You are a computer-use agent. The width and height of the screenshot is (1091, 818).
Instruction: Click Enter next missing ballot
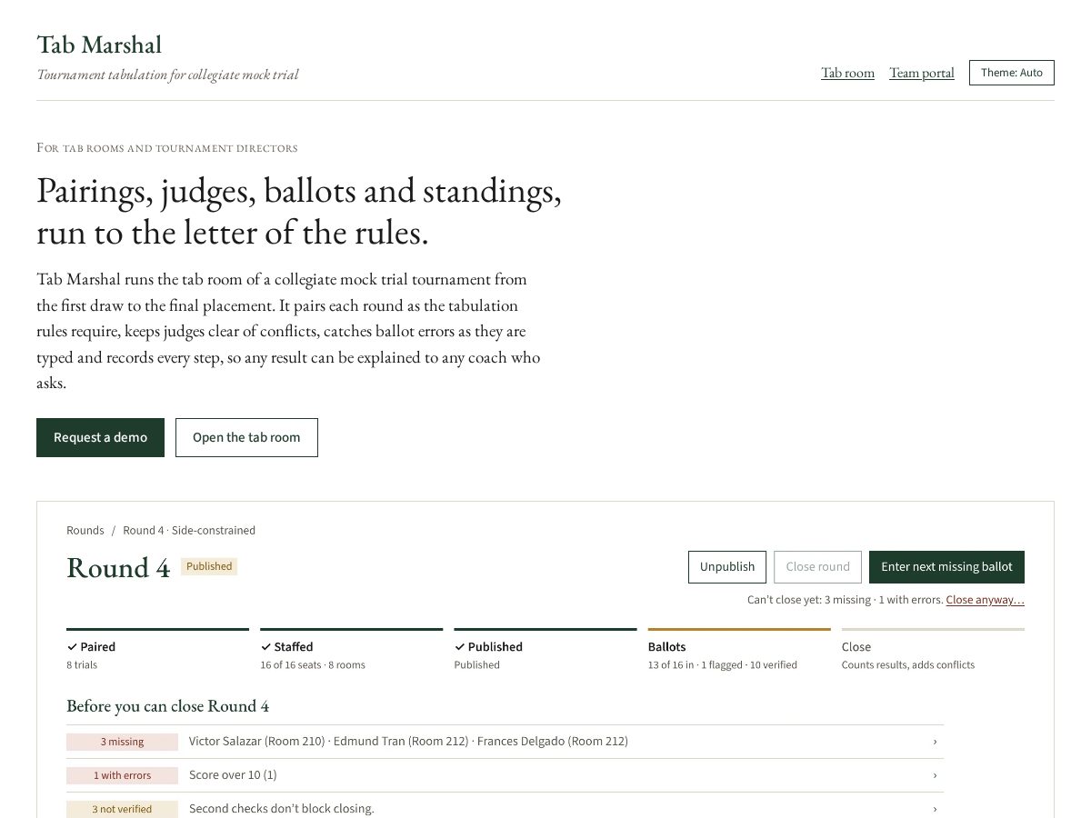click(946, 566)
